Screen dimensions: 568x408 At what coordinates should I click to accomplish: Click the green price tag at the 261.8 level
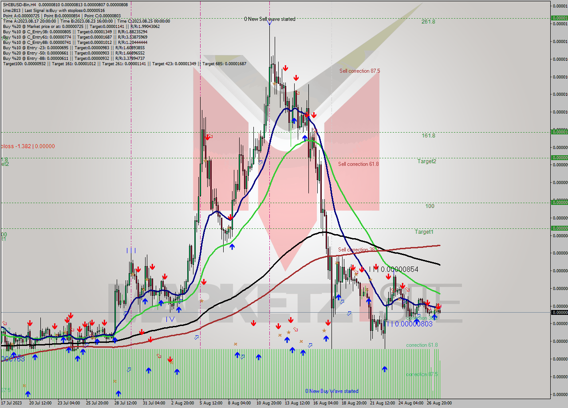tap(559, 18)
